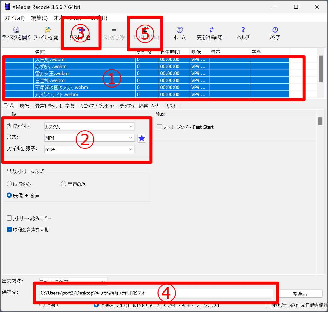
Task: Select the 白雪姫.webm row
Action: pyautogui.click(x=147, y=80)
